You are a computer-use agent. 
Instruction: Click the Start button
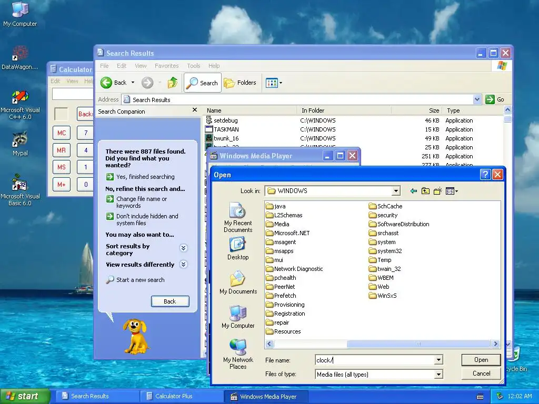pos(25,396)
